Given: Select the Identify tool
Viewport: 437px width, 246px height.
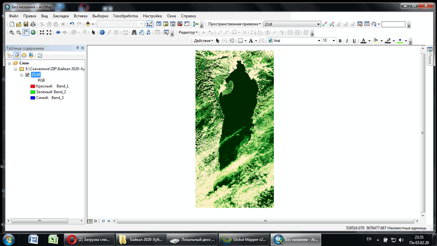Looking at the screenshot, I should pos(102,32).
